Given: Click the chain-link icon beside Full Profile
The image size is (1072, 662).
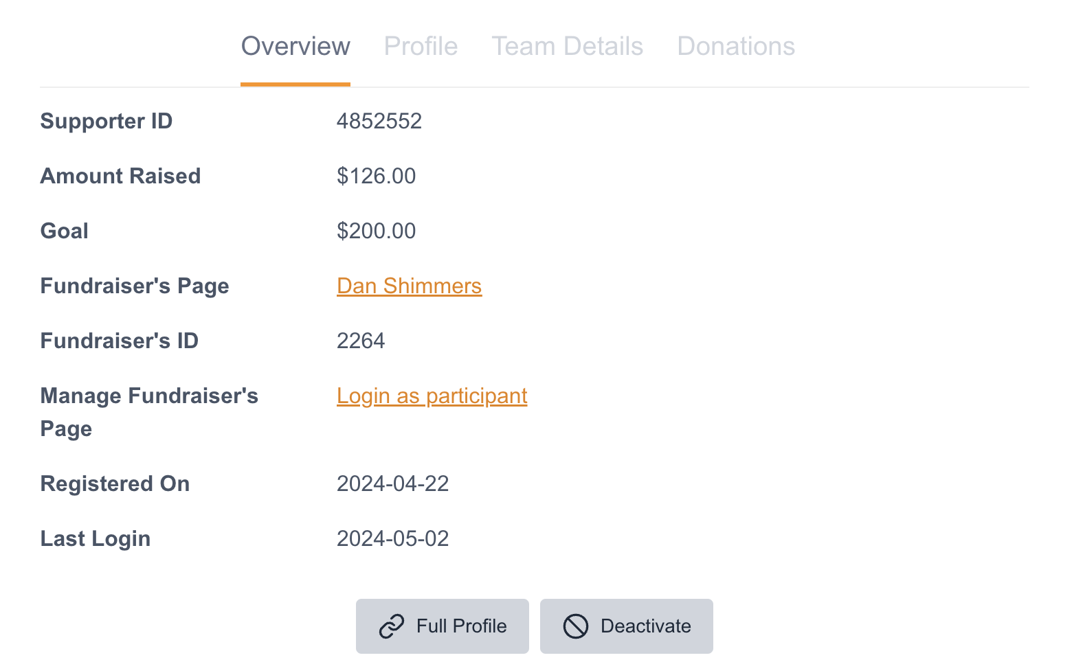Looking at the screenshot, I should 392,626.
